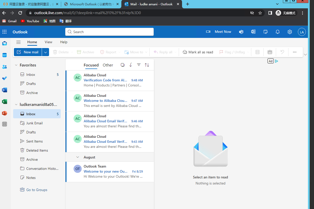The width and height of the screenshot is (314, 209).
Task: Click the Go to Groups link
Action: point(37,190)
